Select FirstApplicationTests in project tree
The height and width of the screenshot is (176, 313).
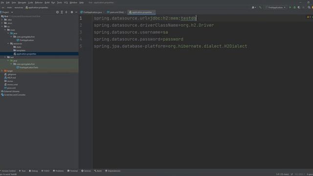(x=27, y=67)
